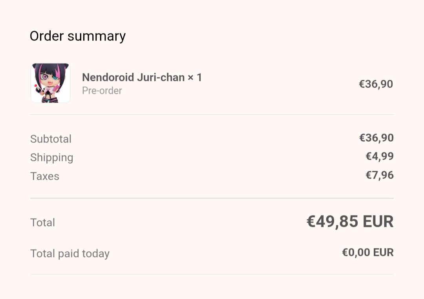Click the item price €36,90 beside the product
424x299 pixels.
[376, 84]
